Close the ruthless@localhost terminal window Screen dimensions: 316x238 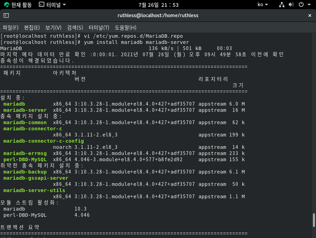point(310,15)
